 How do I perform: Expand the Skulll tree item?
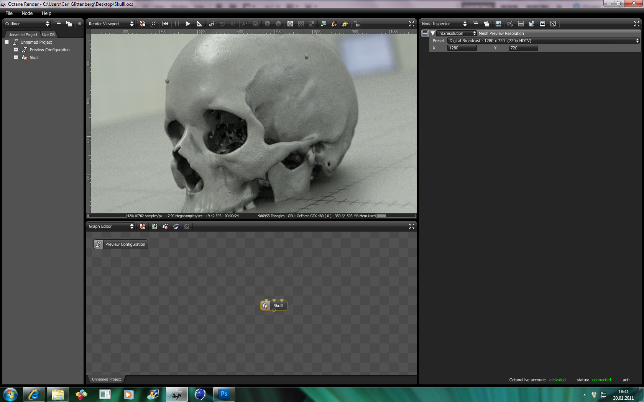point(16,57)
